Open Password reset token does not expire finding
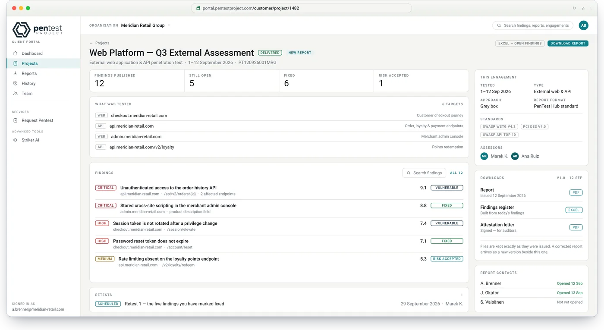The image size is (604, 330). 279,244
